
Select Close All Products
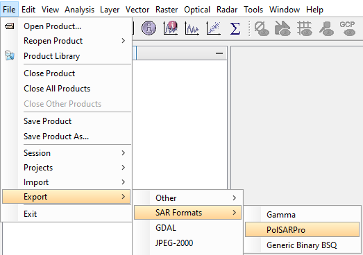[66, 89]
